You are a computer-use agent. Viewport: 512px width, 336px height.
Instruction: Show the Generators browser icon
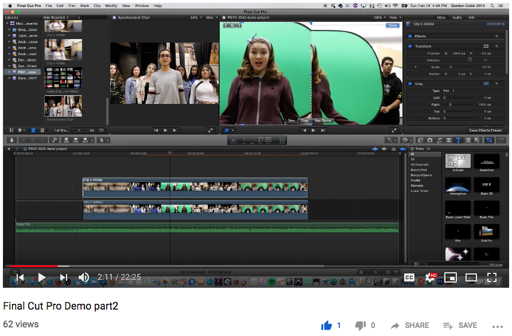pos(468,140)
